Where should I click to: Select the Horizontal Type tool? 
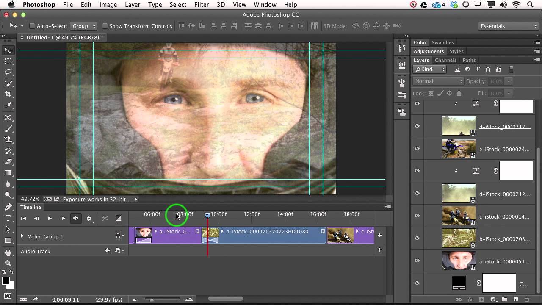pyautogui.click(x=8, y=218)
